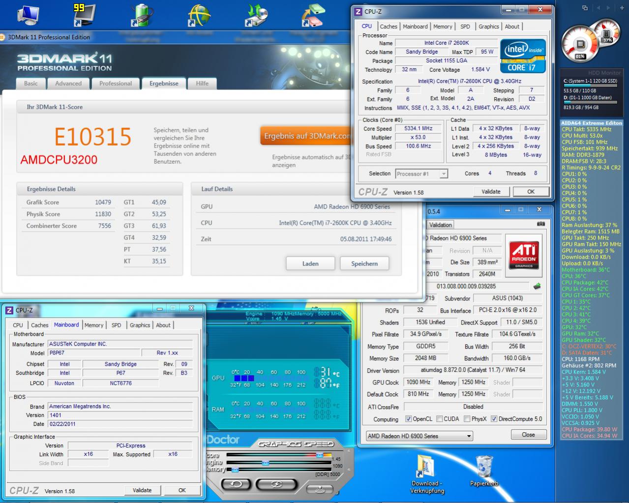
Task: Click the Memory clock slider handle
Action: click(x=235, y=470)
